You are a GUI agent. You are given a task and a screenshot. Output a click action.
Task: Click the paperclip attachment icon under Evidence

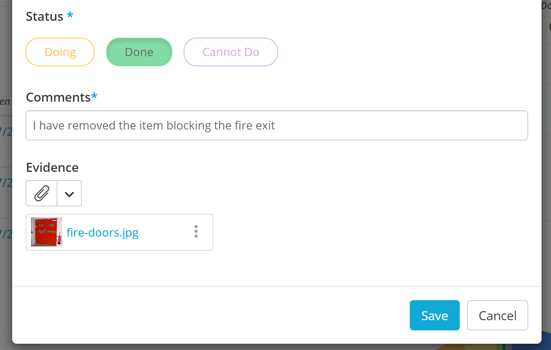(x=41, y=193)
